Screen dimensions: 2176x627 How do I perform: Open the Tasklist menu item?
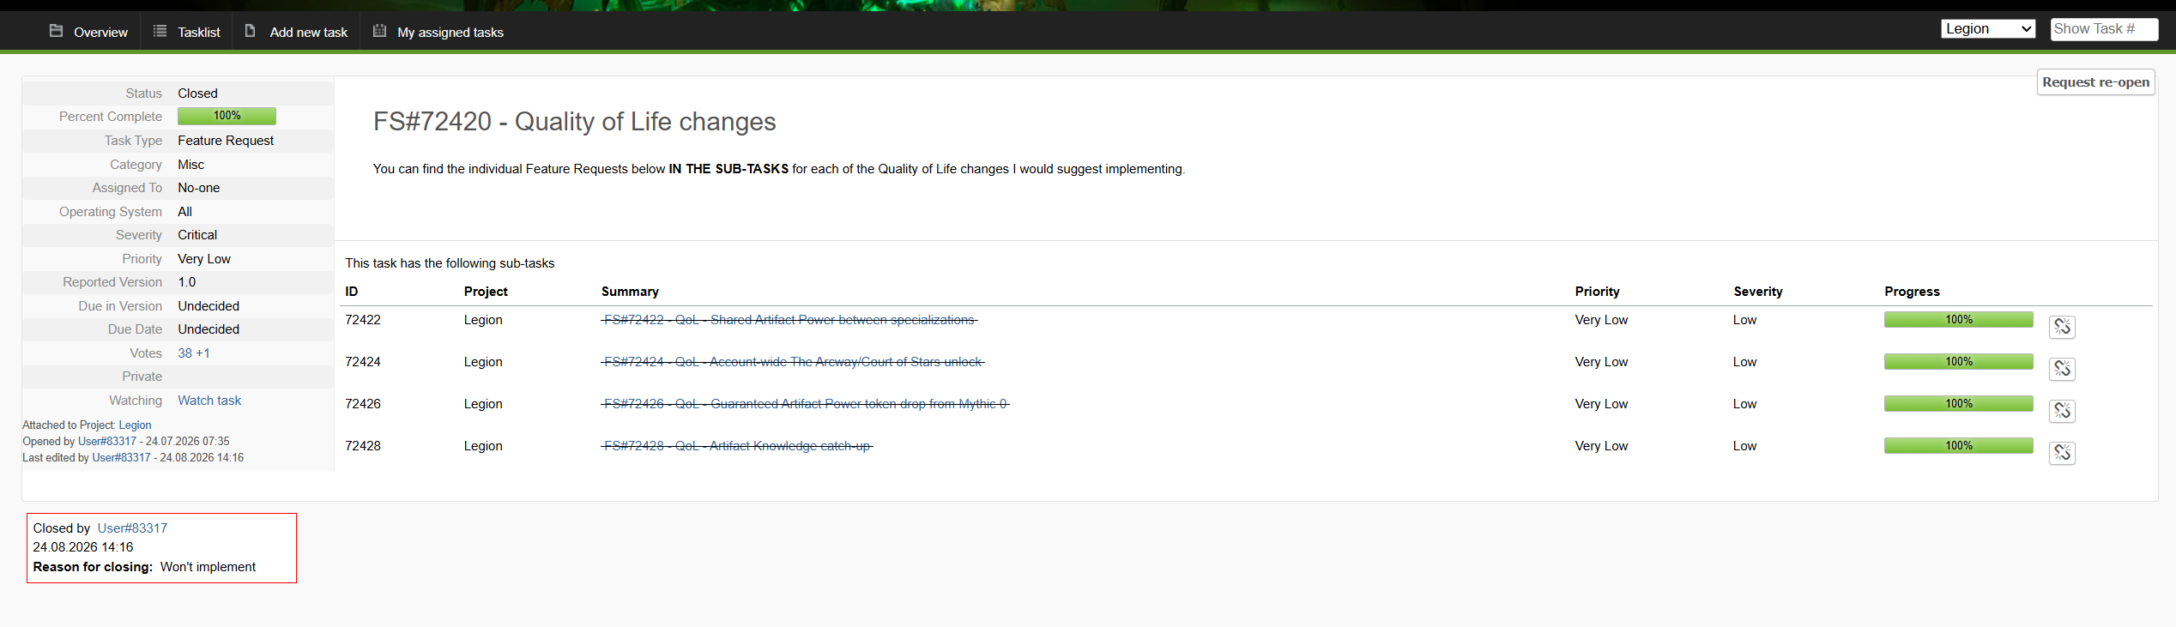(199, 33)
